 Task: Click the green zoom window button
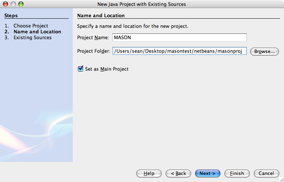[x=21, y=4]
